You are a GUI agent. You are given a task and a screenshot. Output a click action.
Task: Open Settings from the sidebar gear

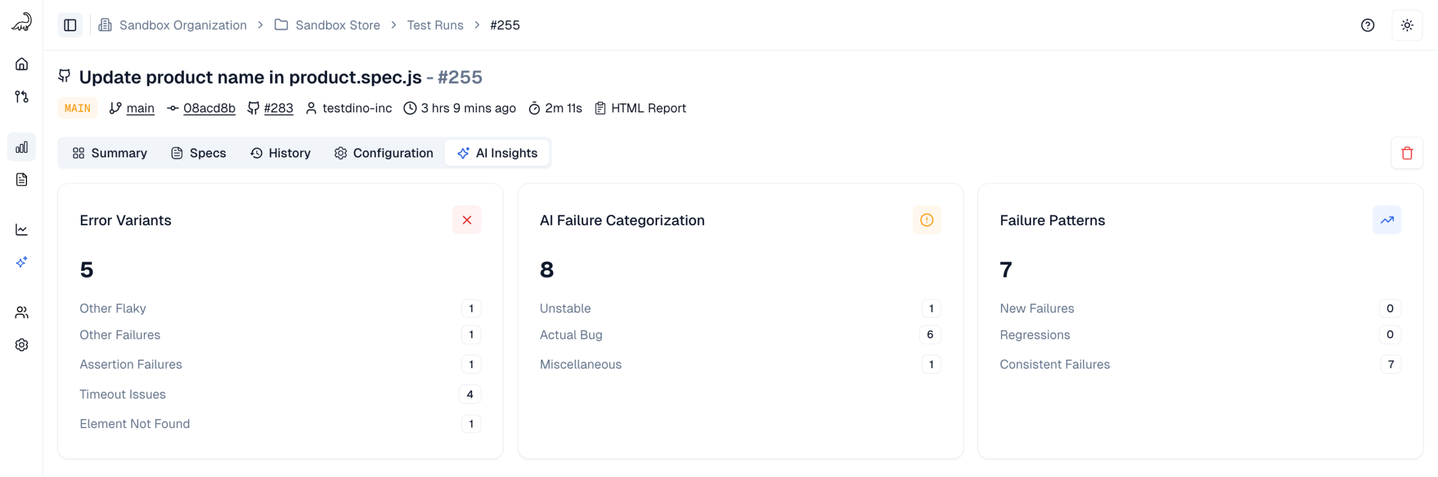21,344
